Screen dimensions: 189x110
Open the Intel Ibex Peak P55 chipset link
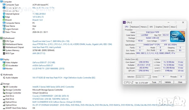click(47, 47)
